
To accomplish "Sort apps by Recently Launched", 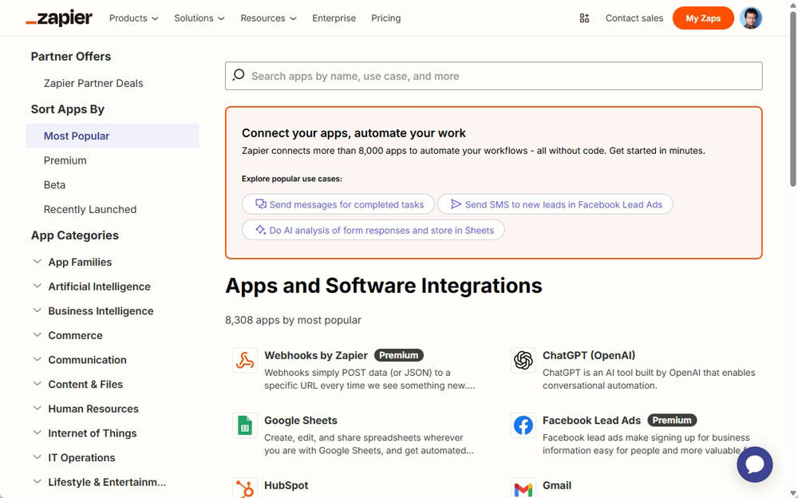I will tap(90, 209).
